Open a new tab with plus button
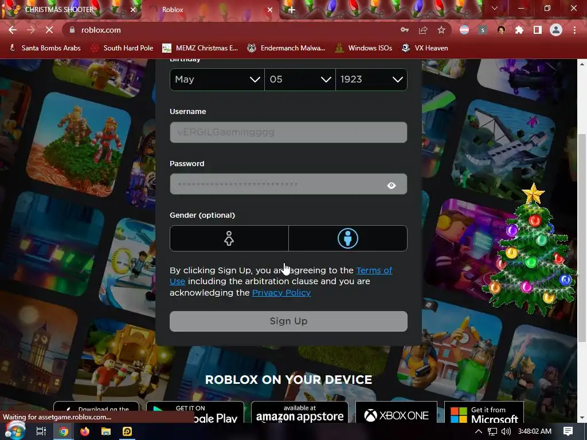587x440 pixels. tap(292, 10)
